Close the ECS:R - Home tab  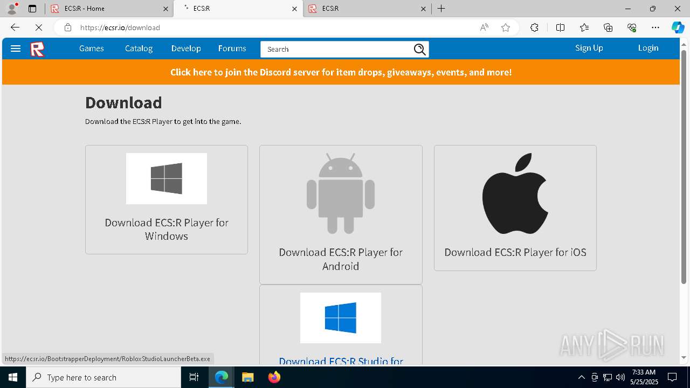[165, 9]
